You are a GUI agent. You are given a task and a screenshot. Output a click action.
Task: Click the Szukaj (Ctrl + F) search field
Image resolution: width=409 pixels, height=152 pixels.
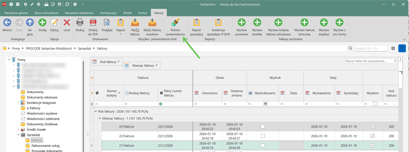point(371,48)
